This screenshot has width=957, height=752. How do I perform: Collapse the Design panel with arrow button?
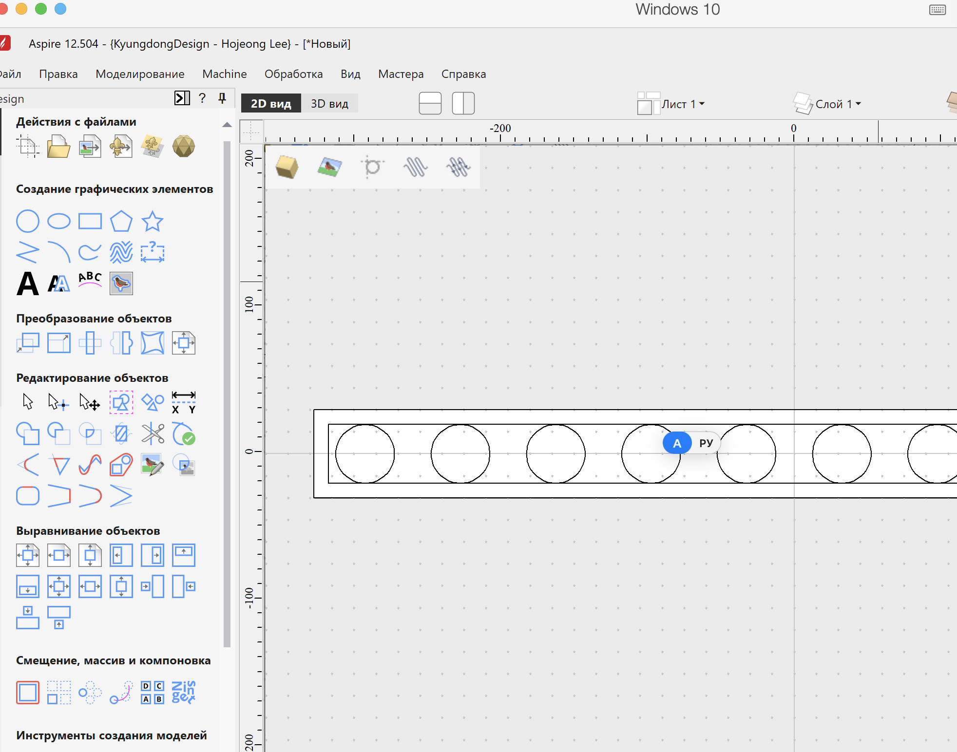pyautogui.click(x=182, y=98)
